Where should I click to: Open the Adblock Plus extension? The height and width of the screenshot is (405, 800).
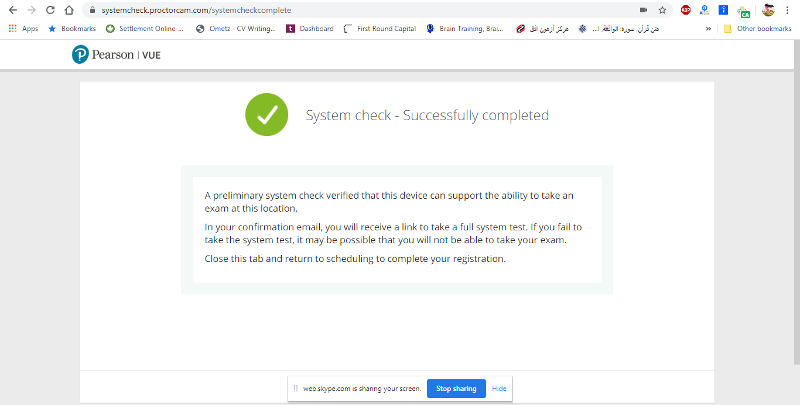pyautogui.click(x=686, y=10)
